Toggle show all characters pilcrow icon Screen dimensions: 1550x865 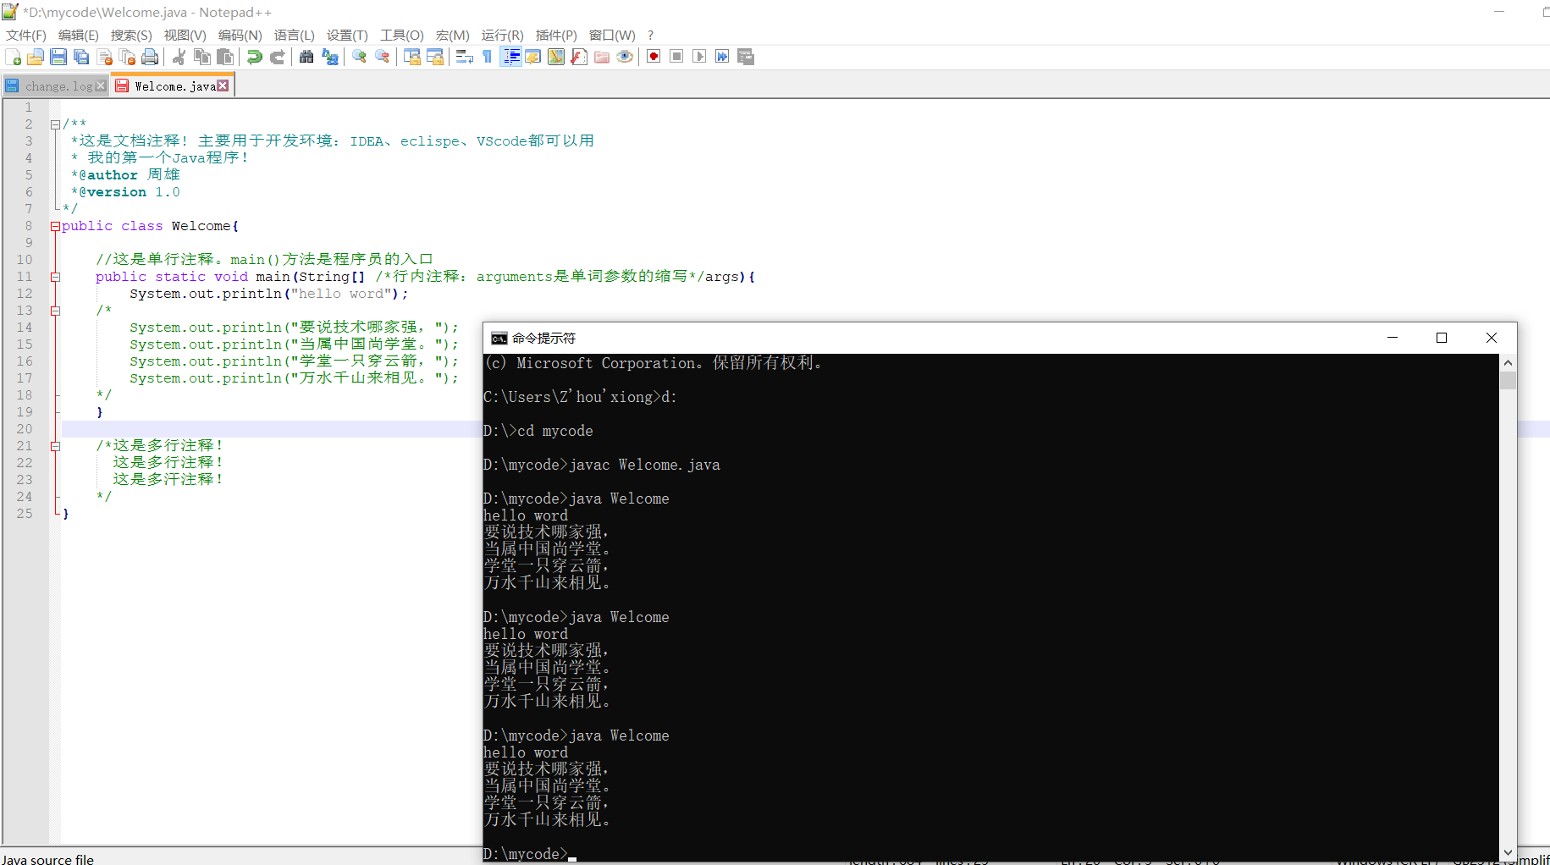click(487, 57)
